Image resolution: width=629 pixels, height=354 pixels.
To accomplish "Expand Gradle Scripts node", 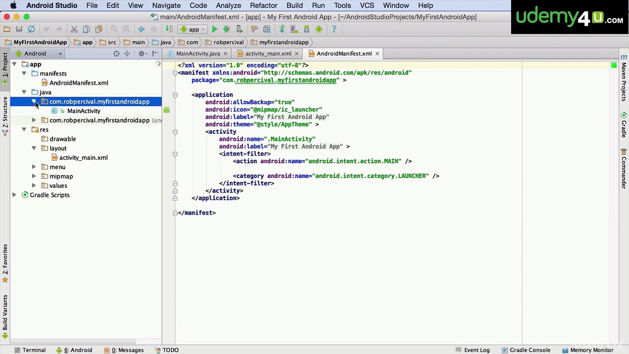I will 14,195.
